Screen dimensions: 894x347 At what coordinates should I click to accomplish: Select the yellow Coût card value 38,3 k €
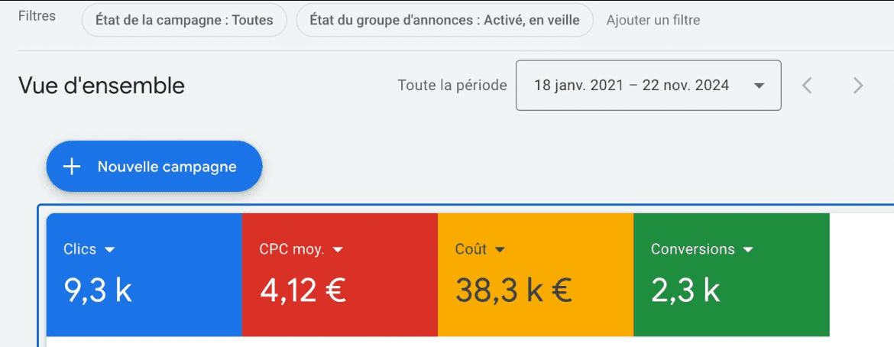click(513, 290)
